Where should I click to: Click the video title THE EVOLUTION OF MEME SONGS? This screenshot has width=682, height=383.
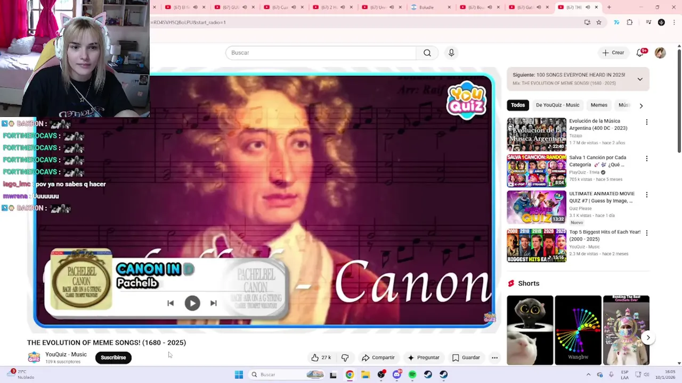[107, 343]
